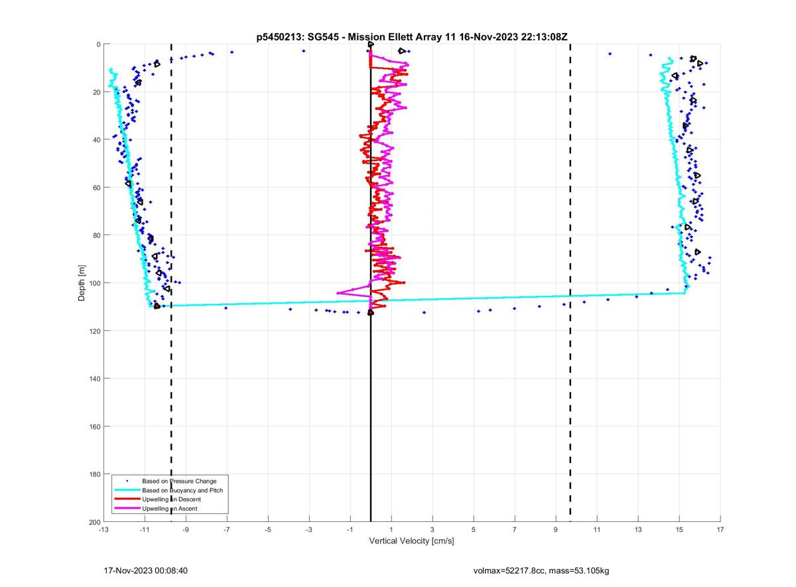Click the x-axis tick label 9

[x=556, y=529]
